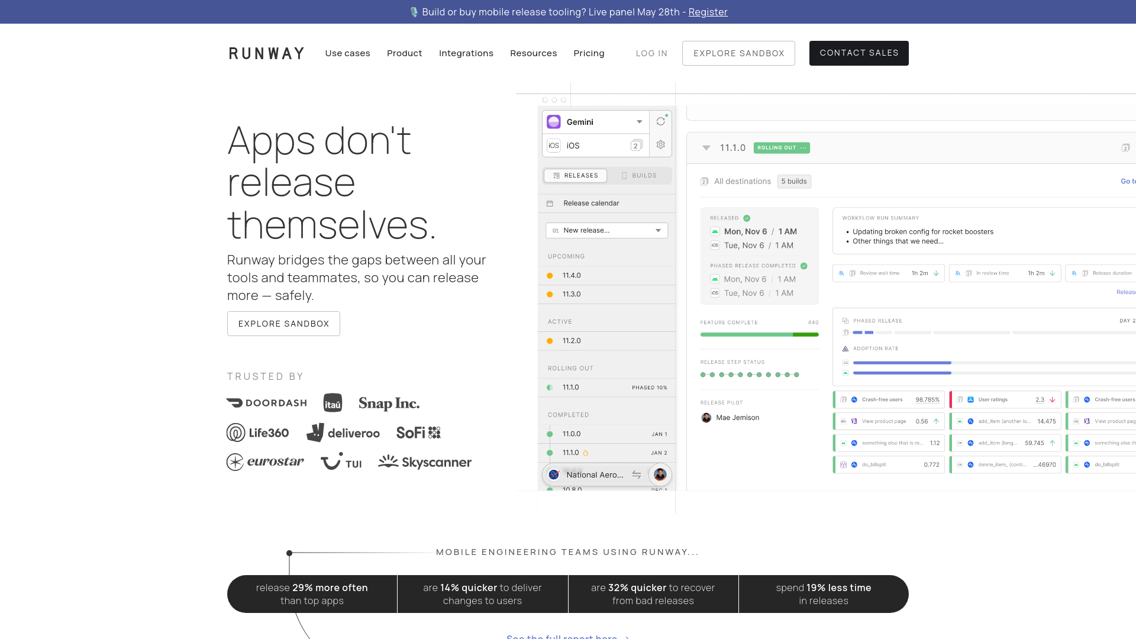Open the Integrations menu
Screen dimensions: 1136x639
click(x=466, y=53)
